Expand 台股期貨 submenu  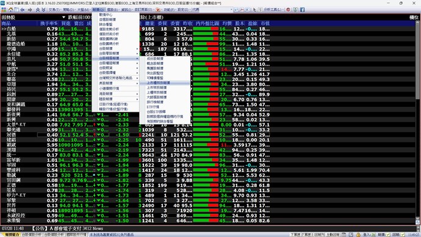pyautogui.click(x=115, y=68)
